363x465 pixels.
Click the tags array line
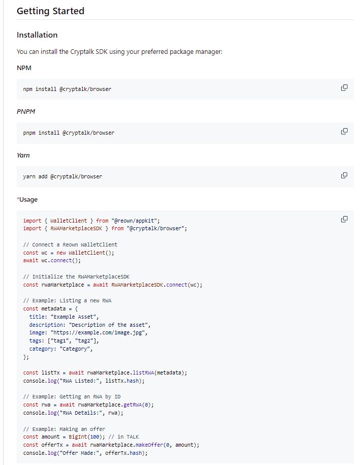click(x=64, y=340)
